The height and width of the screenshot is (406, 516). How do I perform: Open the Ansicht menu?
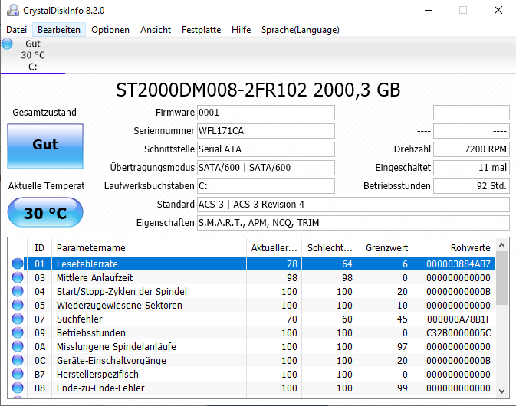click(x=156, y=30)
